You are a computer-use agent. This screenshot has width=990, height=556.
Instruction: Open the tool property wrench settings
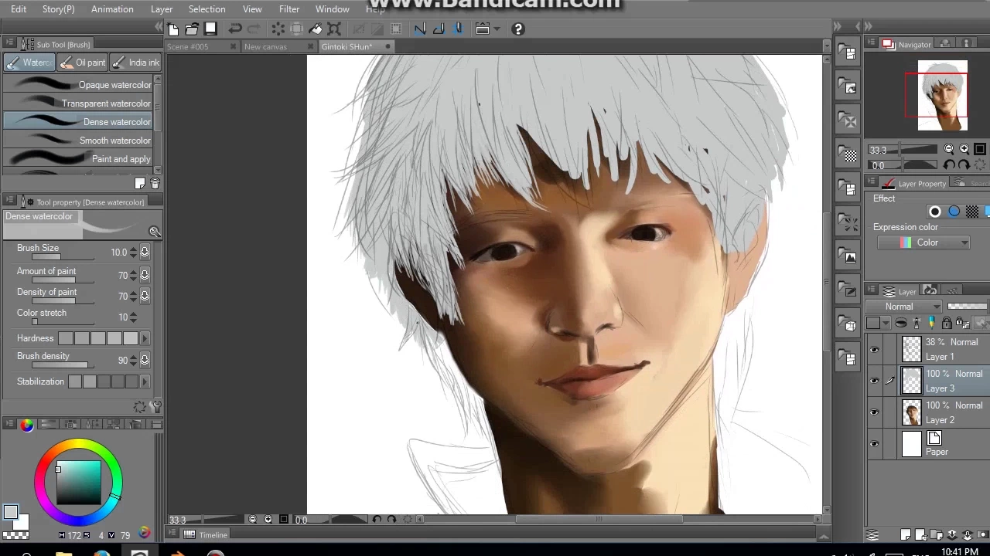click(x=156, y=406)
